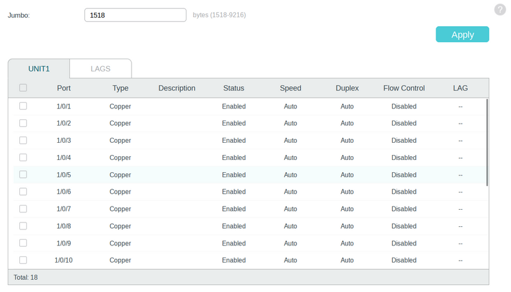Click the Apply button
This screenshot has width=511, height=292.
point(462,34)
